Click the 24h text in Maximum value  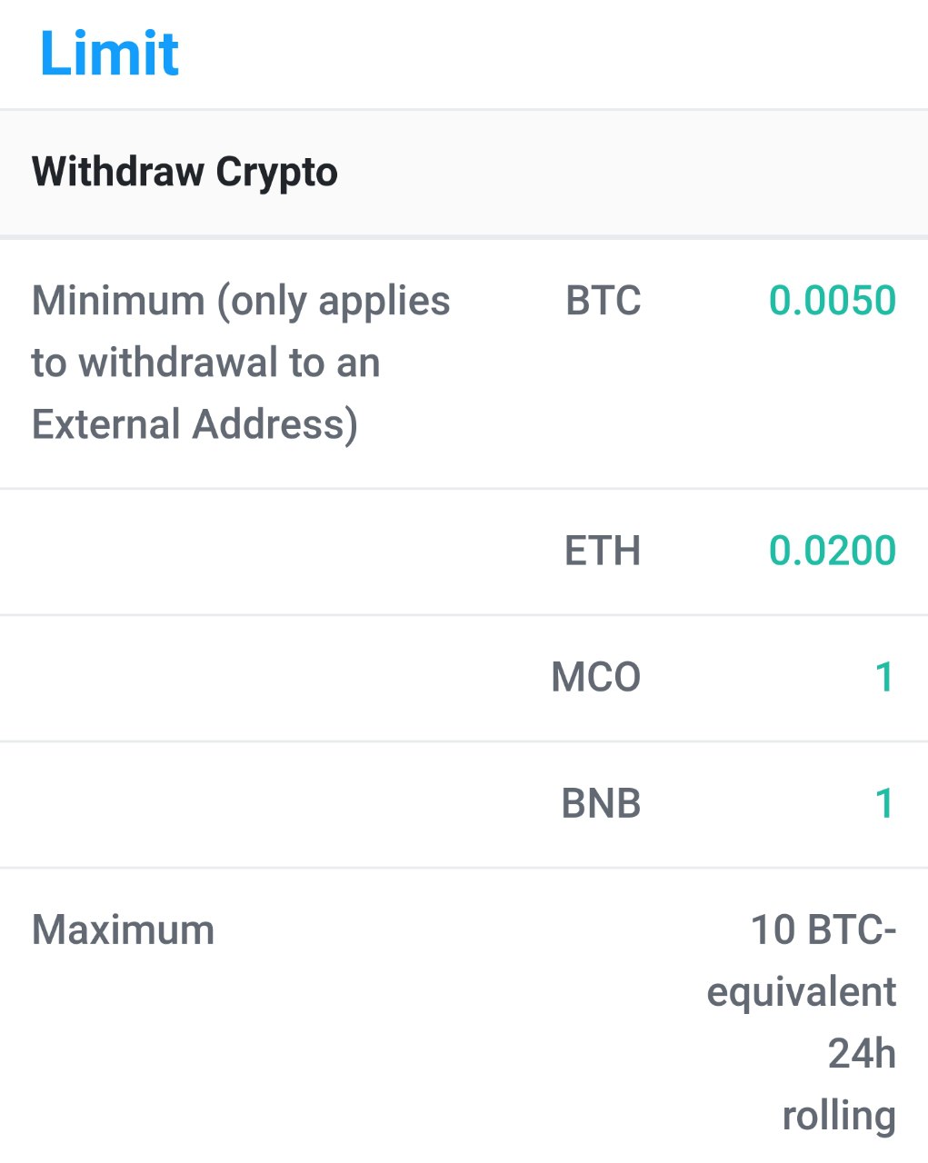click(861, 1053)
